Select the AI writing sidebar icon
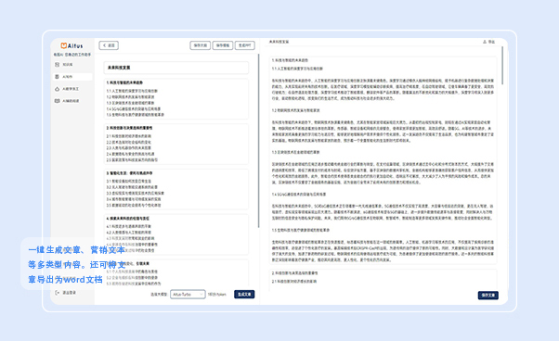Viewport: 559px width, 341px height. 57,77
